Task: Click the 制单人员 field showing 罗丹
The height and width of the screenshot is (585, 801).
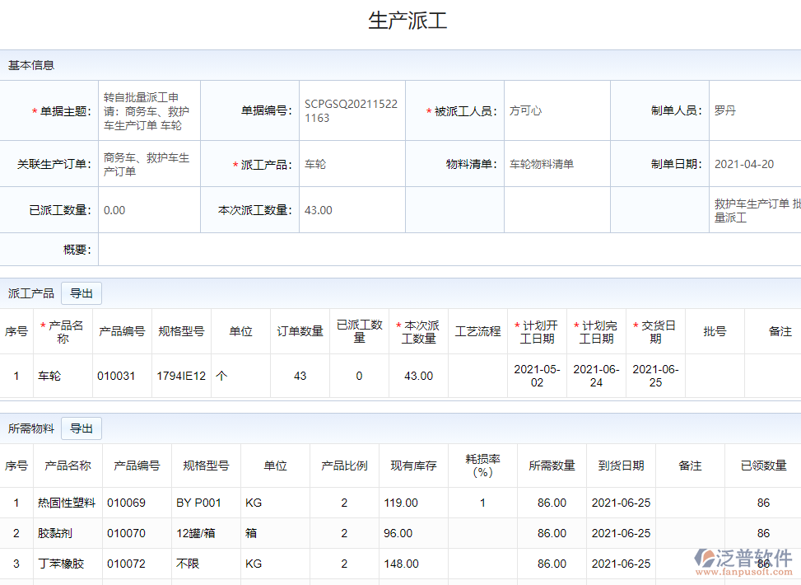Action: click(753, 111)
